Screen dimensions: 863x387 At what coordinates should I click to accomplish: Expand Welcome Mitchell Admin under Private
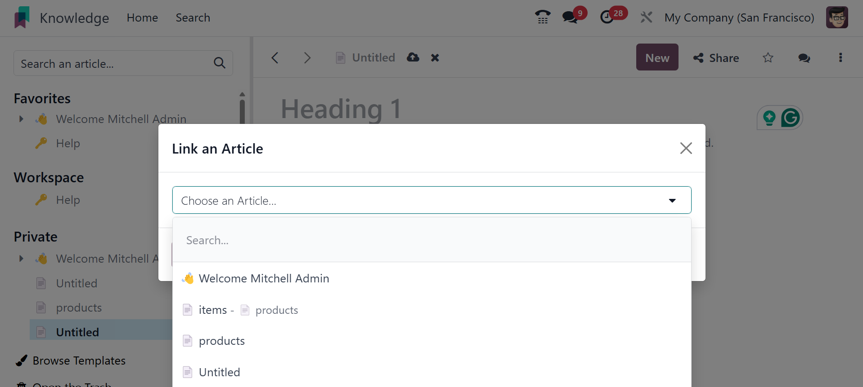(x=21, y=259)
